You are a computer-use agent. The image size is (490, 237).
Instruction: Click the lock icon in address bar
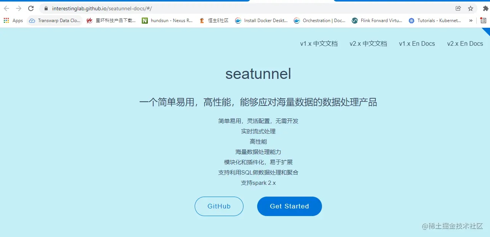point(46,8)
